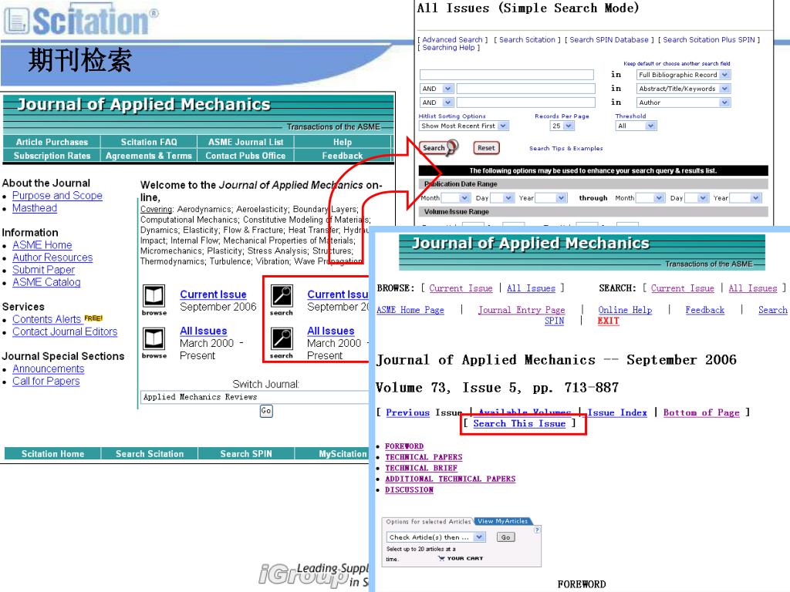
Task: Open the Announcements link
Action: coord(49,368)
